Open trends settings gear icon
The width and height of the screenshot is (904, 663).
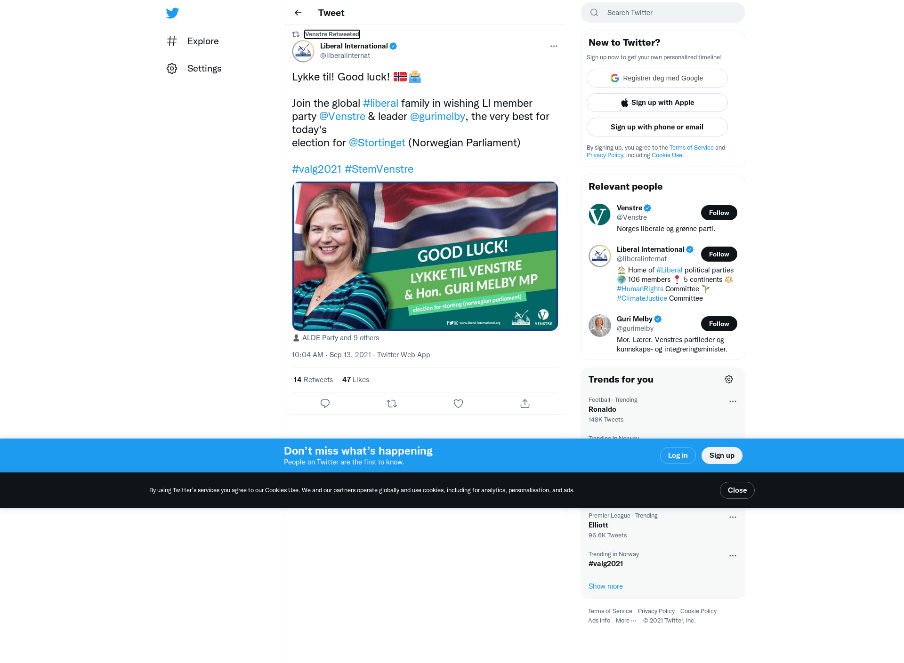(729, 379)
